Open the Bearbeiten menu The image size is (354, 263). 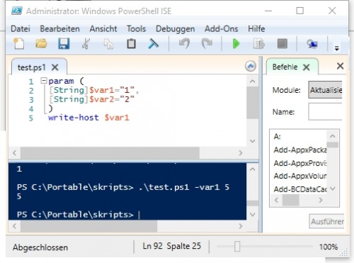pyautogui.click(x=59, y=29)
